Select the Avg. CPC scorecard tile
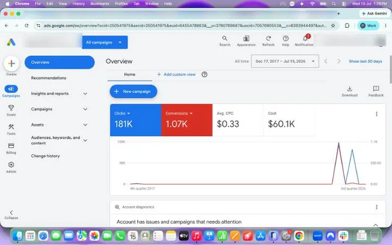392x245 pixels. pos(237,120)
